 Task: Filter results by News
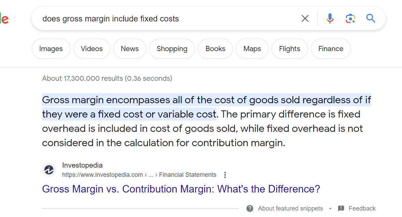coord(129,49)
